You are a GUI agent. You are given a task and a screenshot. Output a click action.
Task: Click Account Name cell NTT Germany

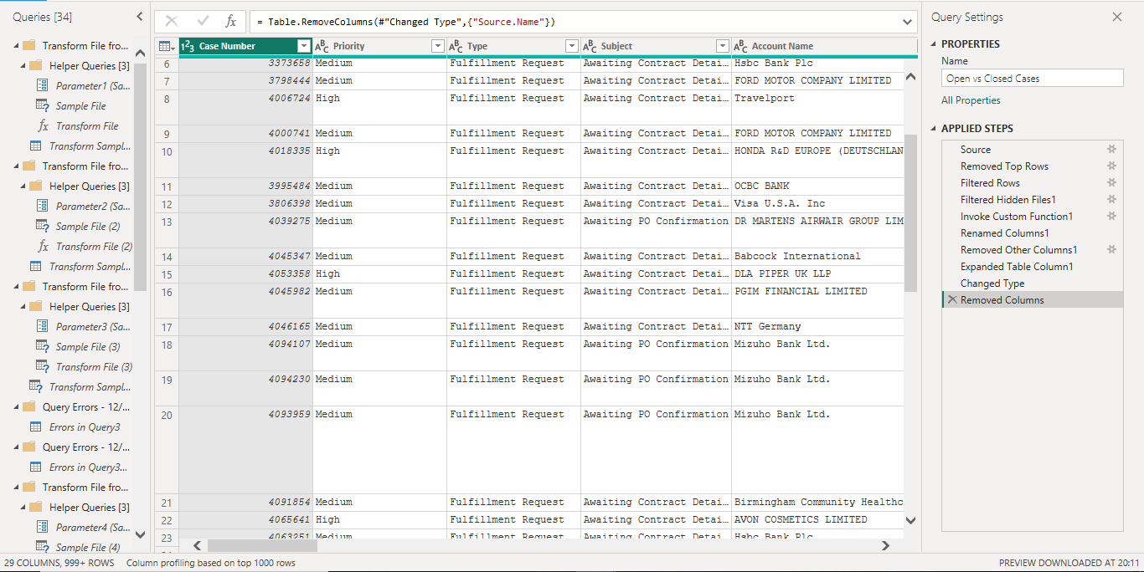pos(817,326)
